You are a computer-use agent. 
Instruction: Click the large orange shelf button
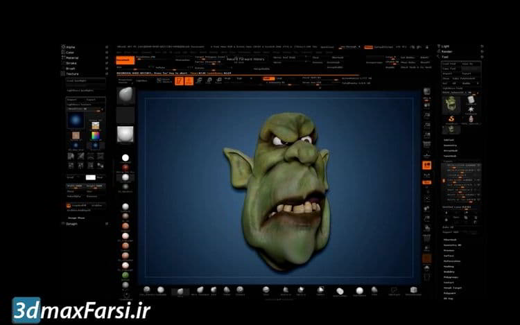125,60
